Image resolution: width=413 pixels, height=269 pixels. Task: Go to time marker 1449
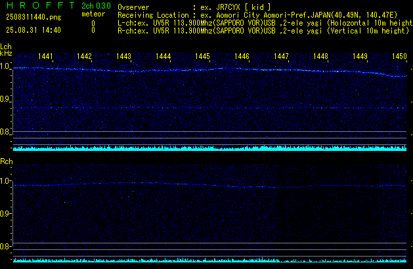[x=360, y=56]
